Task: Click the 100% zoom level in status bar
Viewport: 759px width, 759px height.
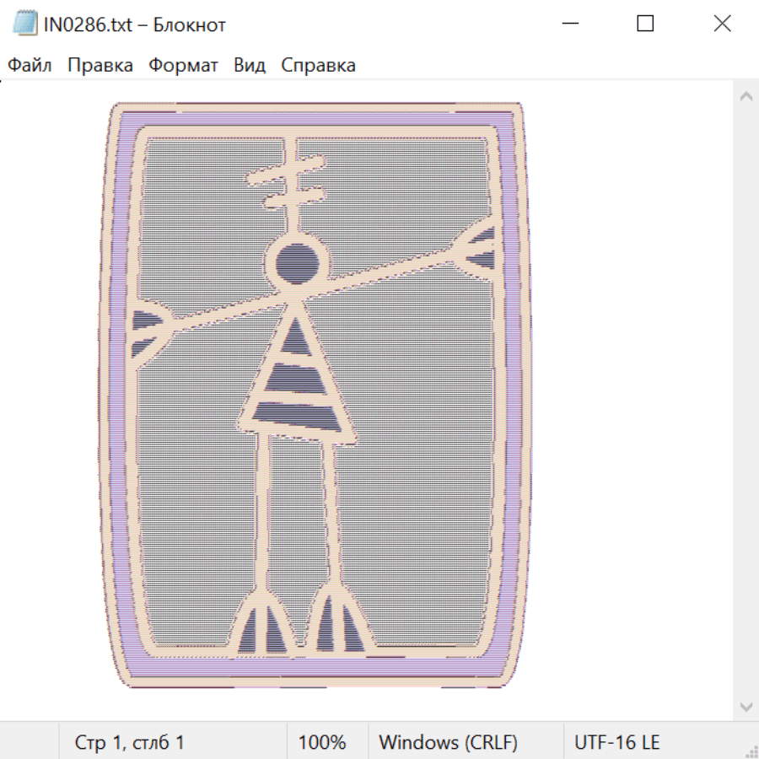Action: pos(322,742)
